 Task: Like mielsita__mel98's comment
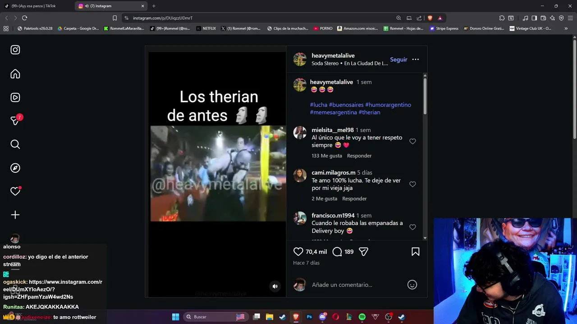tap(412, 141)
